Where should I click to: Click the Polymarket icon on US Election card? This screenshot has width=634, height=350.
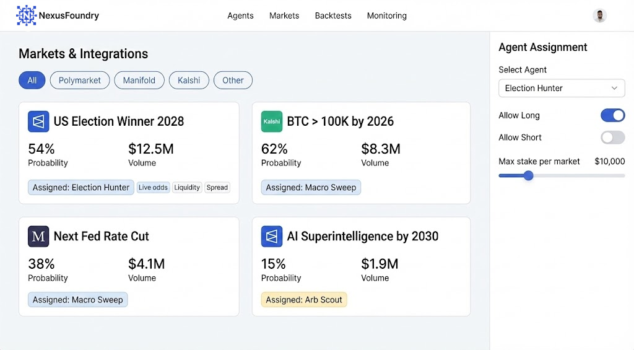(x=38, y=121)
